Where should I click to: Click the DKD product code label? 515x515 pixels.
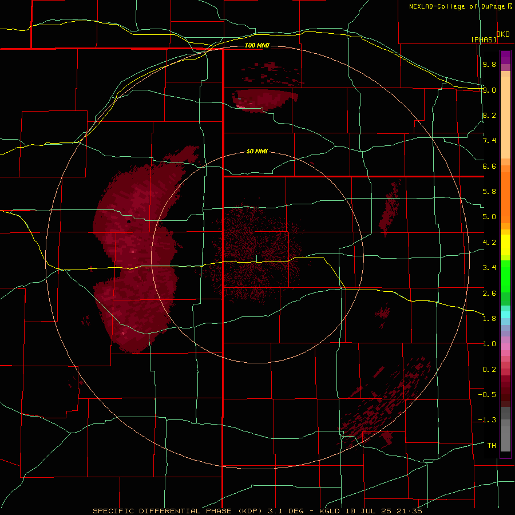click(x=503, y=34)
